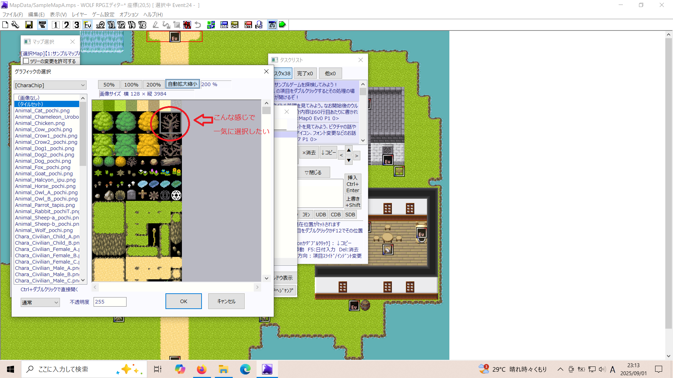
Task: Open ゲーム設定 menu
Action: [x=103, y=14]
